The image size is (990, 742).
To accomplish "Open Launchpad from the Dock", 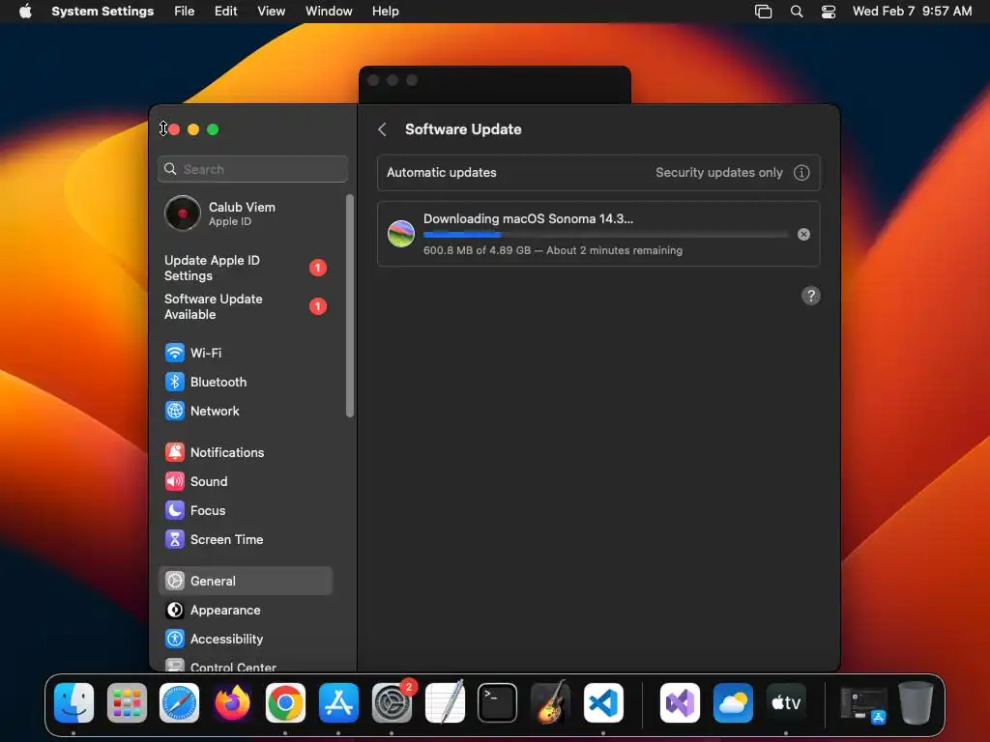I will 127,702.
